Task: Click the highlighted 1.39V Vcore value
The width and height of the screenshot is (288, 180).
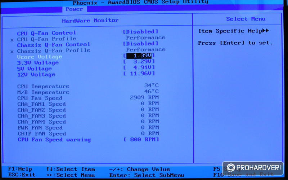Action: (139, 56)
